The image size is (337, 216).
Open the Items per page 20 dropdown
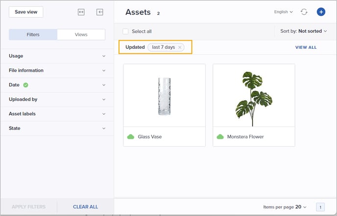point(285,207)
